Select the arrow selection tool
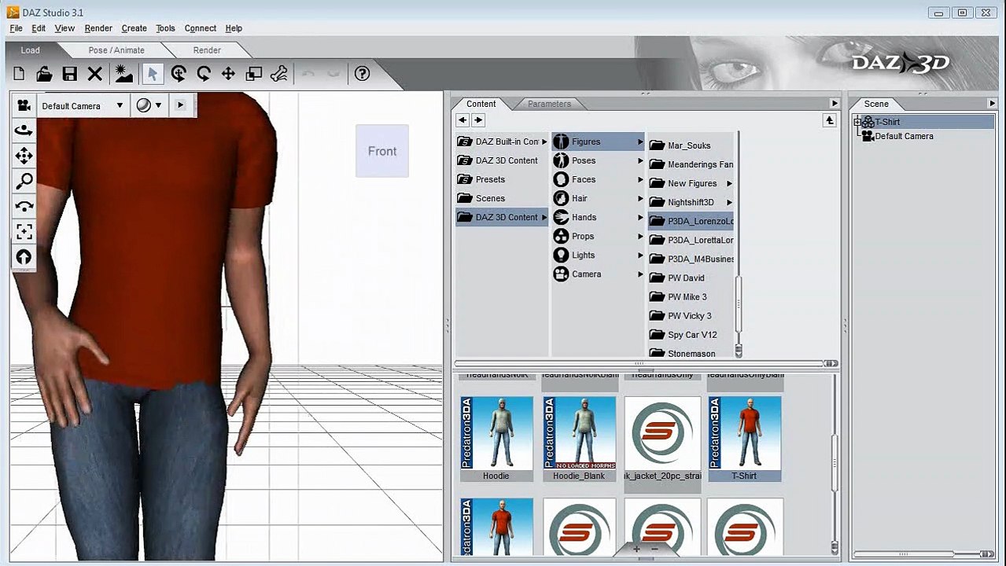 153,74
